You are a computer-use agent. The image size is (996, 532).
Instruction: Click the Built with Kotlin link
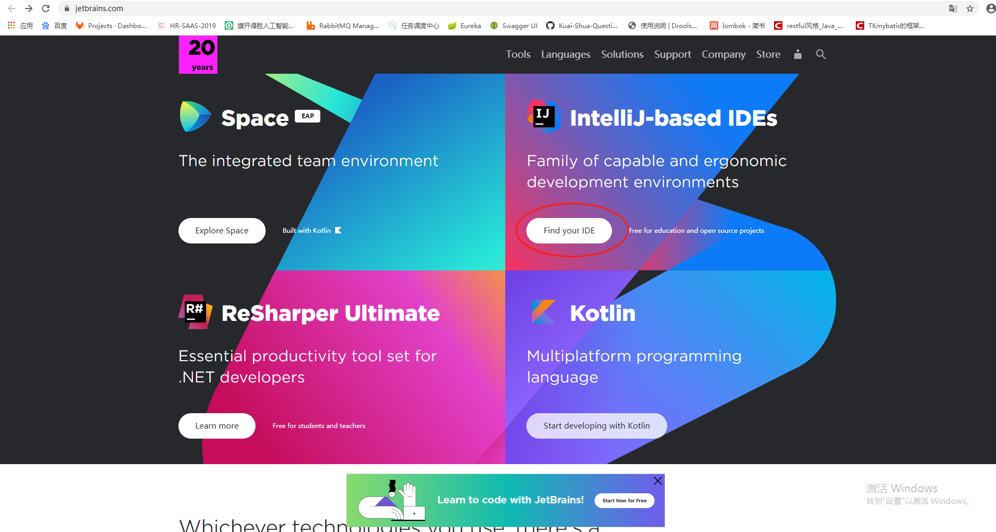click(312, 230)
